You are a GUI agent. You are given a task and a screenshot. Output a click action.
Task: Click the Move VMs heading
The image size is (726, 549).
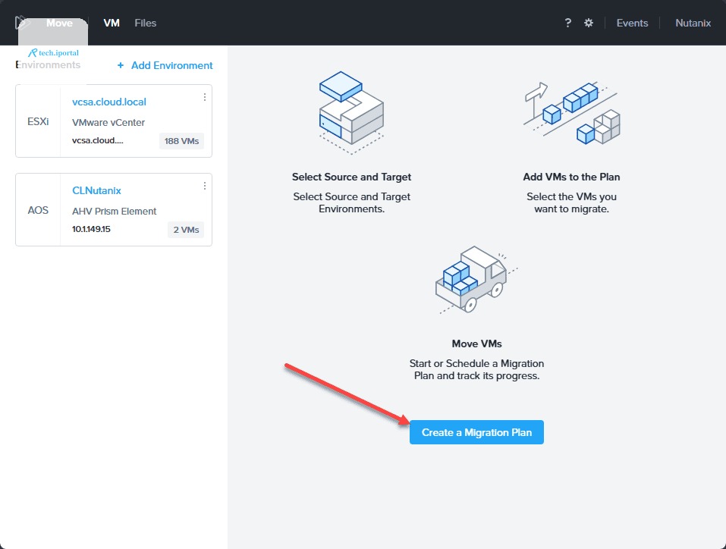click(476, 344)
